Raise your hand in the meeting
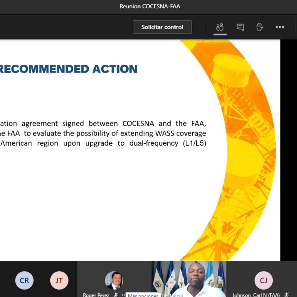 tap(260, 27)
